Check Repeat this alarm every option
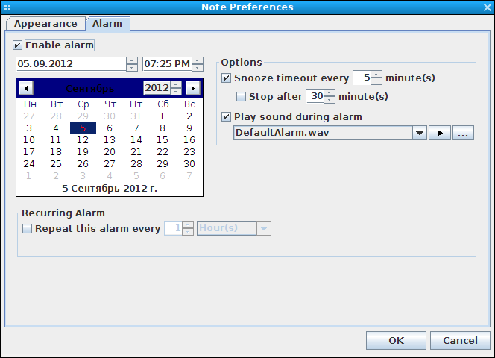 pos(27,228)
